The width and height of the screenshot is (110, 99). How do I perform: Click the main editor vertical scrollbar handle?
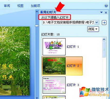(37, 26)
